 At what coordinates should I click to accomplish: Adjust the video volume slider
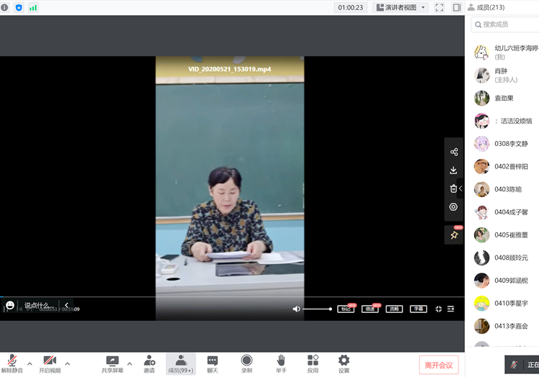coord(317,309)
